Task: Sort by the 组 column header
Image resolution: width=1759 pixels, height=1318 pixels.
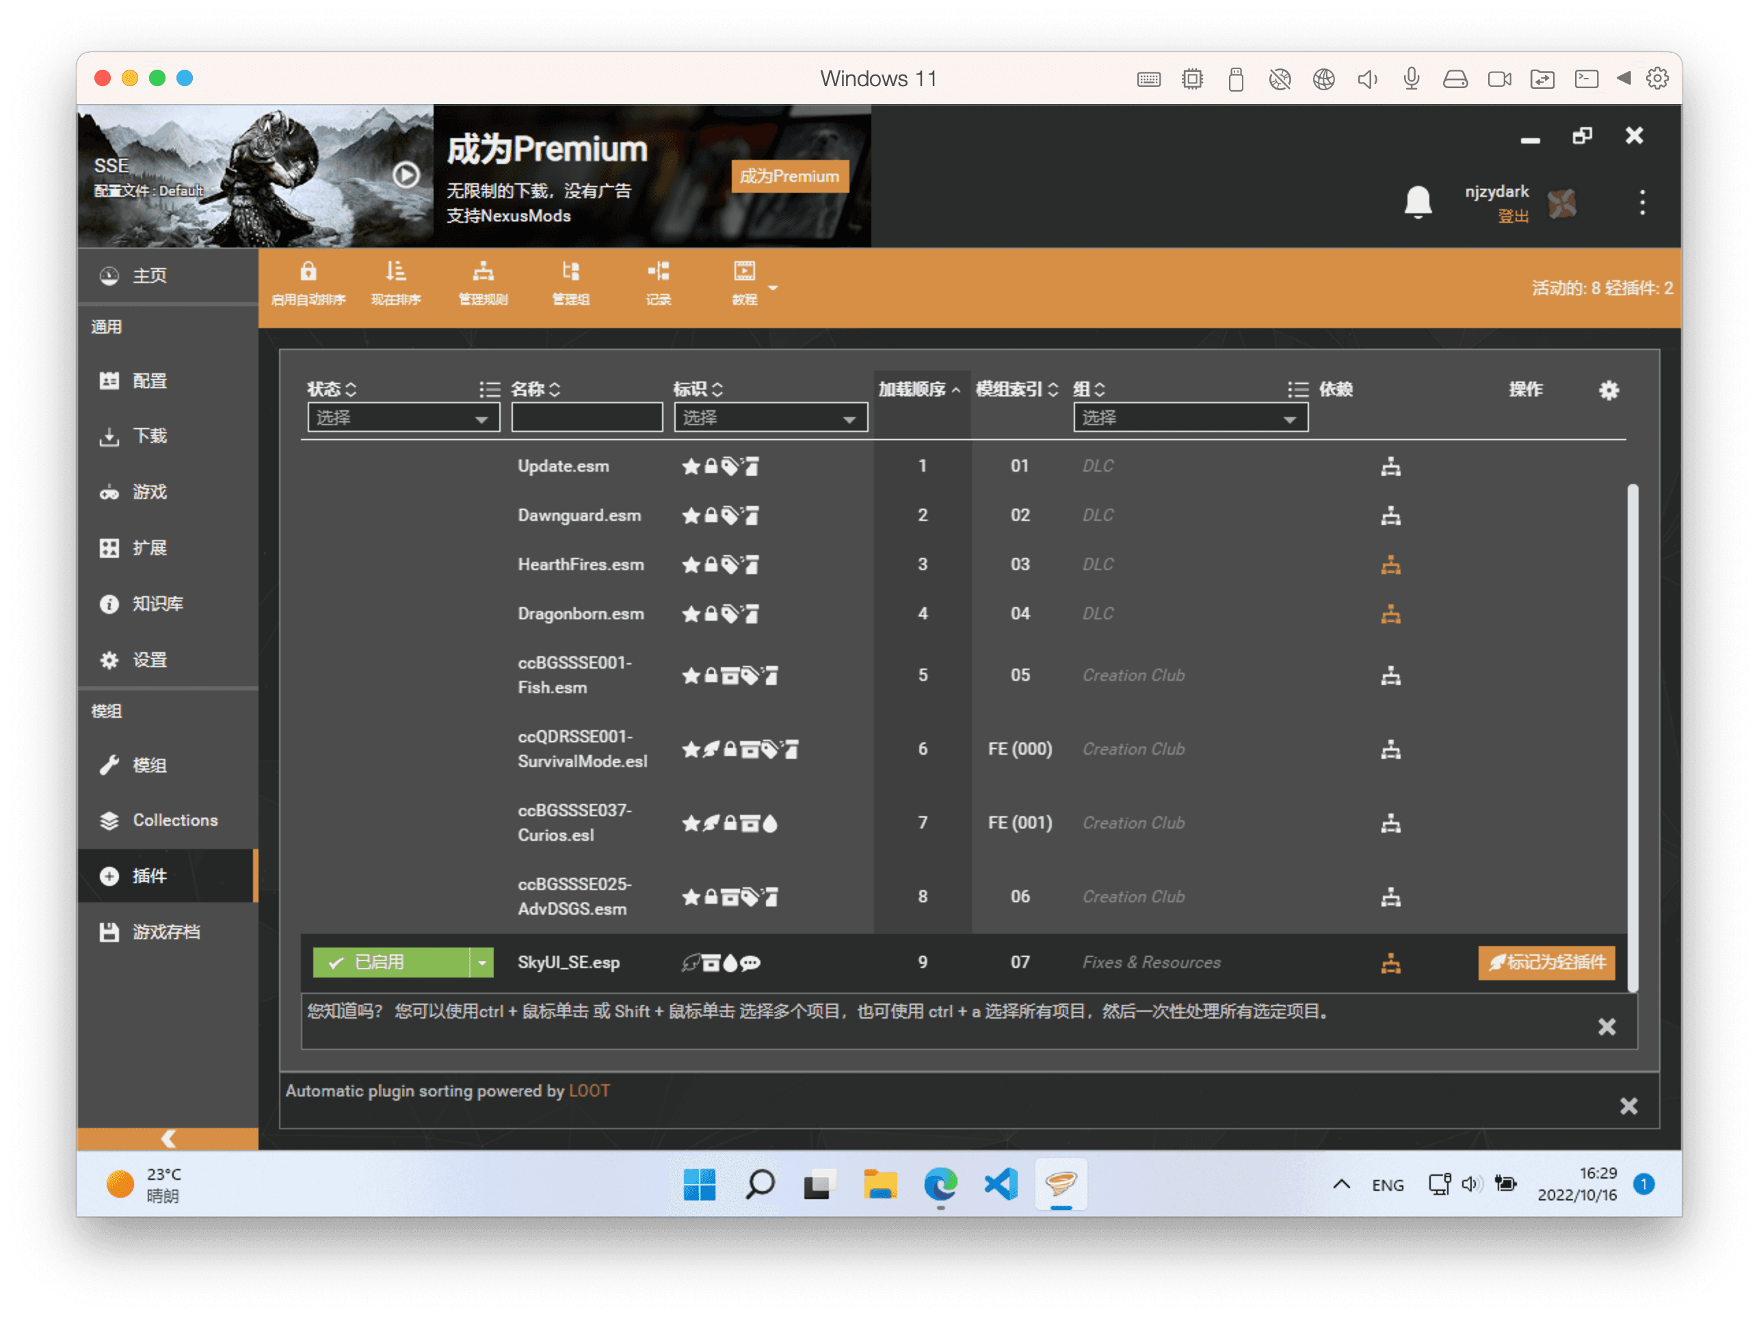Action: tap(1089, 389)
